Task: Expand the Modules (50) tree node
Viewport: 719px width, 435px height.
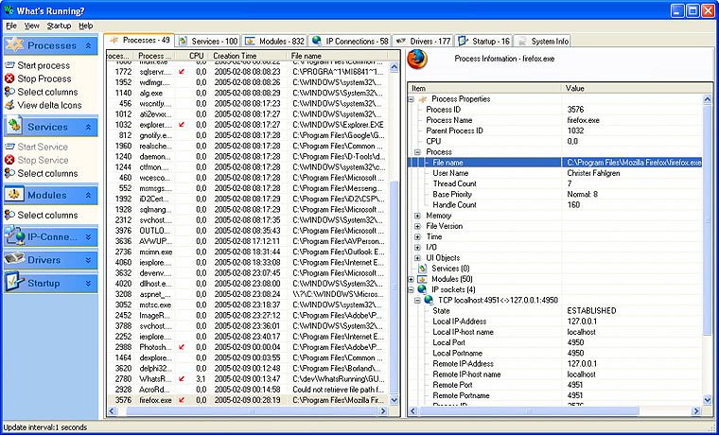Action: click(x=412, y=279)
